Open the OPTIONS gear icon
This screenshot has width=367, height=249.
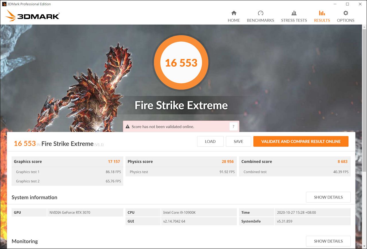coord(345,13)
